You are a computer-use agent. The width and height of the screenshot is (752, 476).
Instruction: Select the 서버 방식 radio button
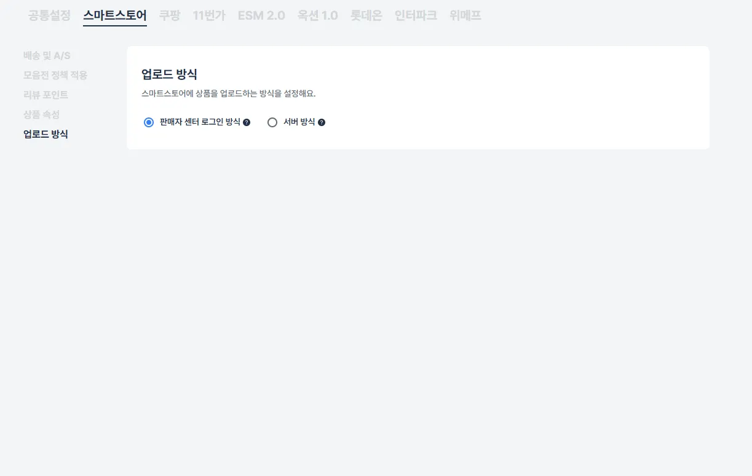click(272, 122)
